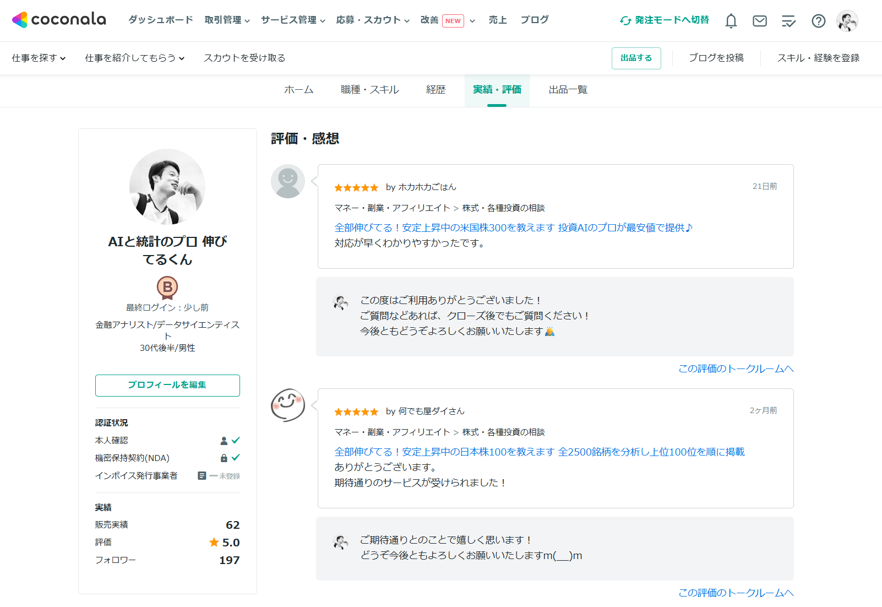Screen dimensions: 882x607
Task: Open the message inbox envelope icon
Action: point(760,20)
